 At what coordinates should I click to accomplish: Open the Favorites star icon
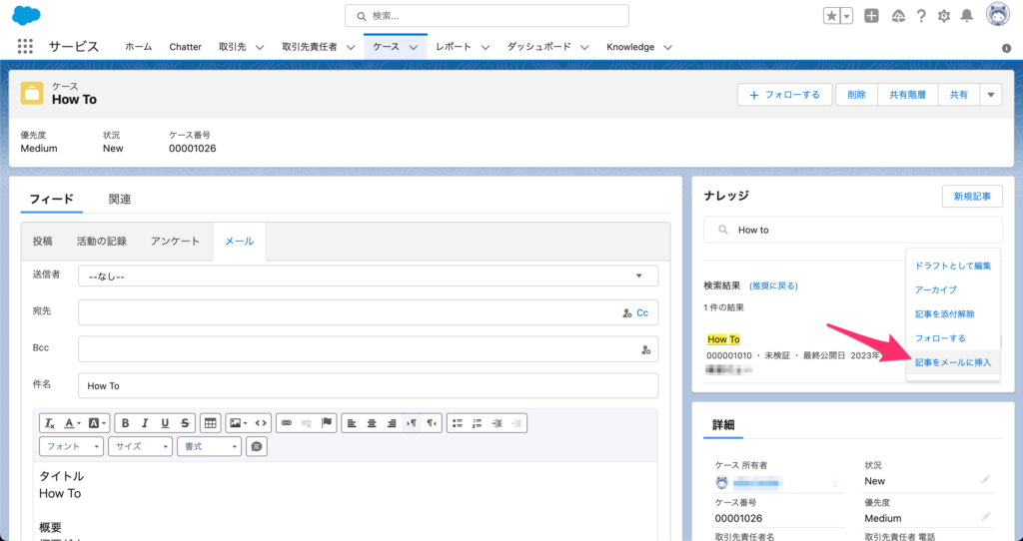click(831, 16)
